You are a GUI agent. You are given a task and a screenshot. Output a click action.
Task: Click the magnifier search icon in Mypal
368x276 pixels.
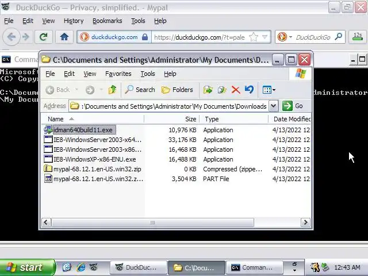339,37
